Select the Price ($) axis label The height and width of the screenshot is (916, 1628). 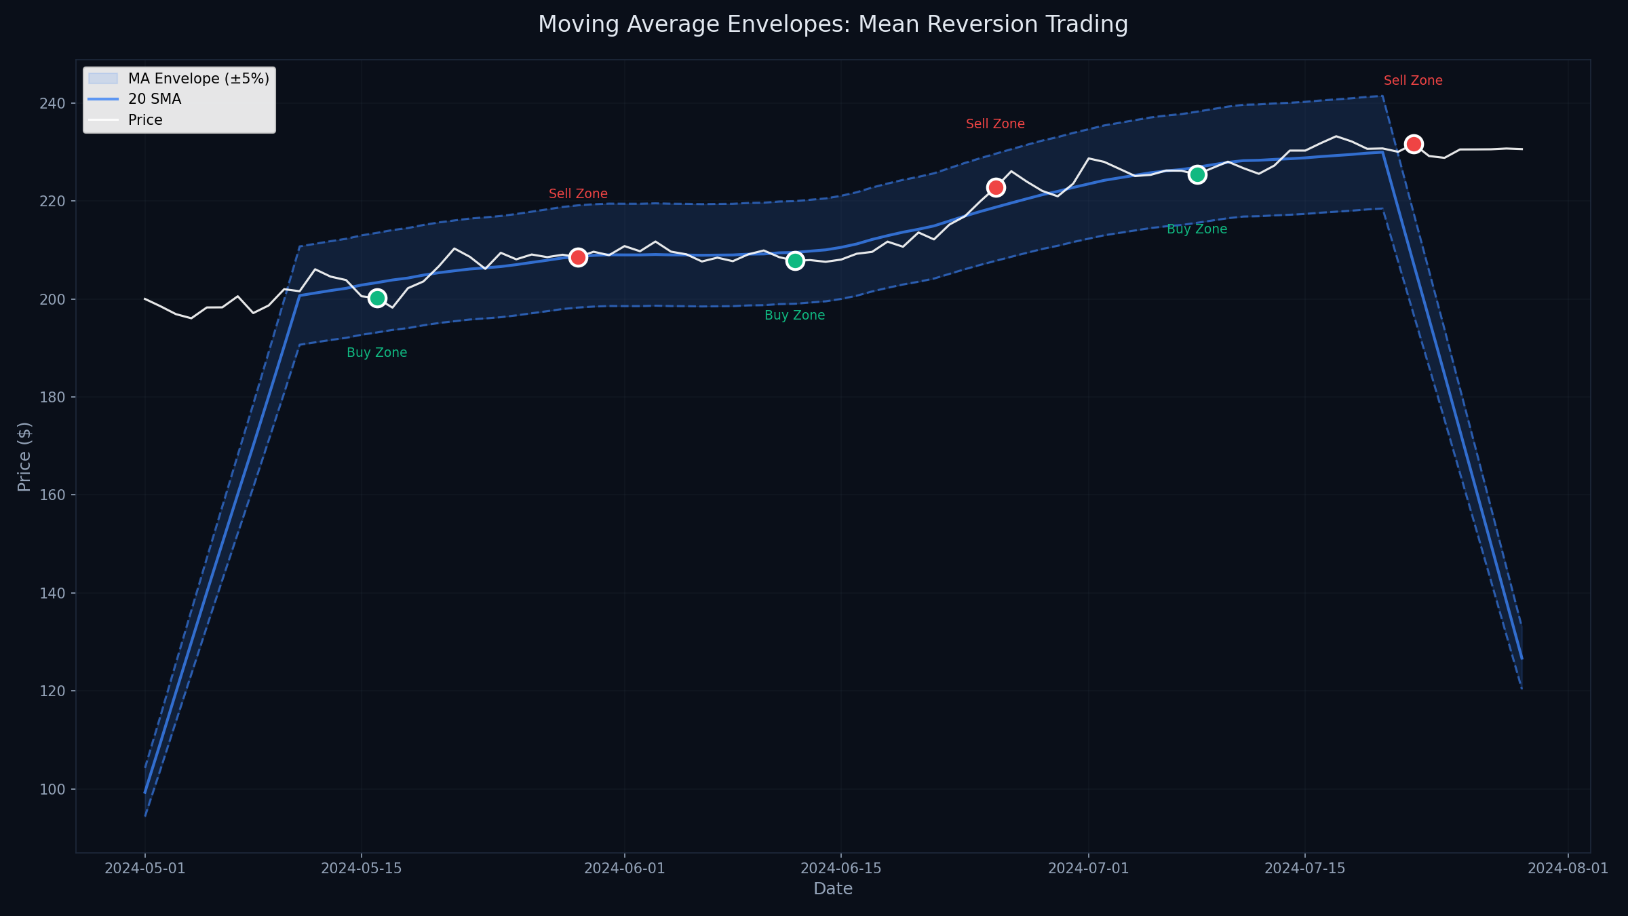tap(25, 458)
